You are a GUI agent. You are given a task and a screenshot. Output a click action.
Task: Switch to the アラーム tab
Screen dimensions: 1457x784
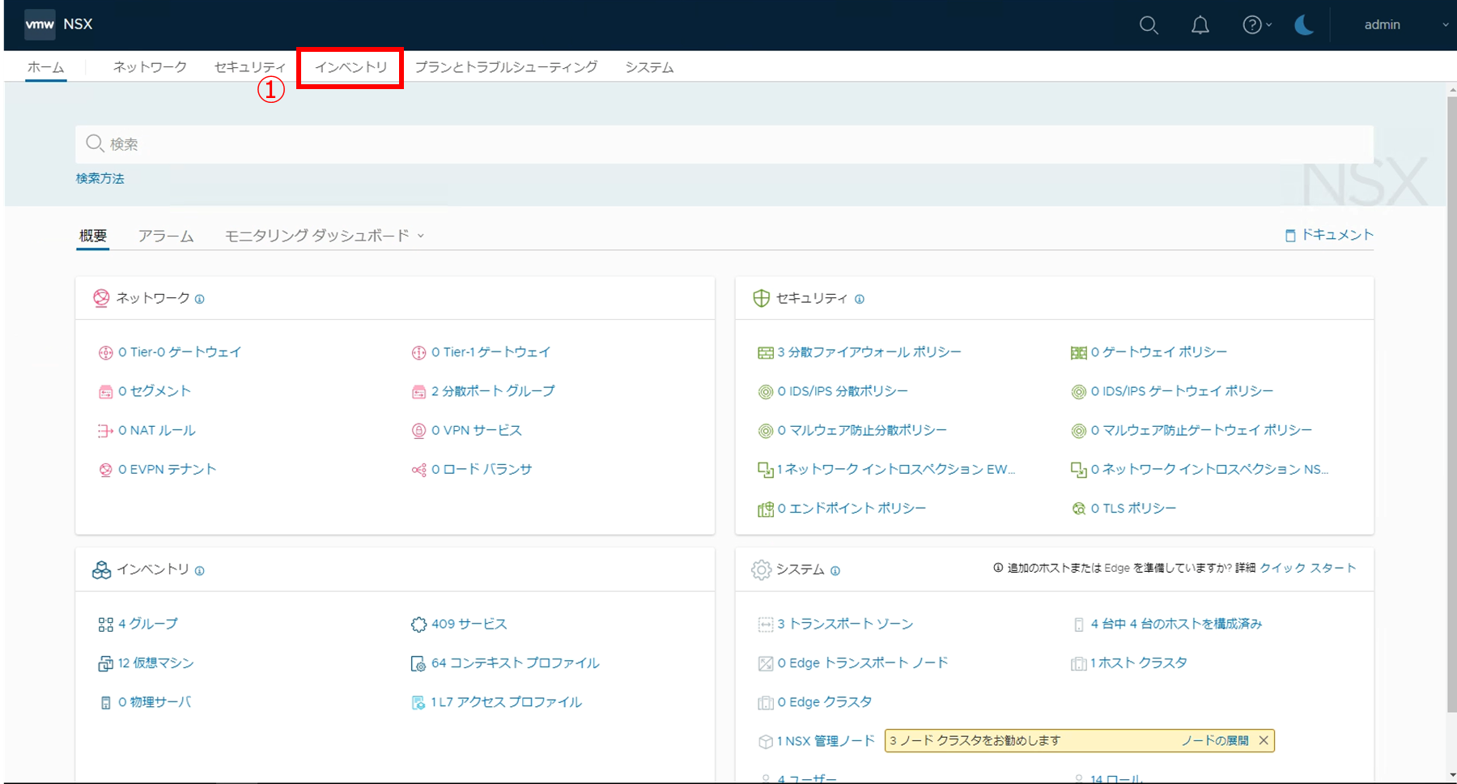point(166,236)
